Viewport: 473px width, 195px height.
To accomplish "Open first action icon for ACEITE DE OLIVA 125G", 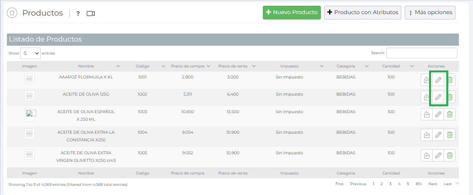I will pos(427,97).
